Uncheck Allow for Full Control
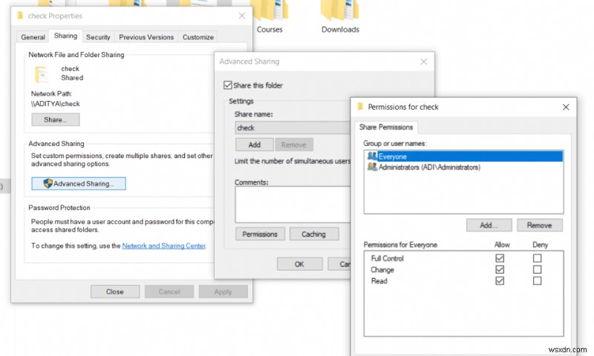The height and width of the screenshot is (356, 594). click(500, 258)
